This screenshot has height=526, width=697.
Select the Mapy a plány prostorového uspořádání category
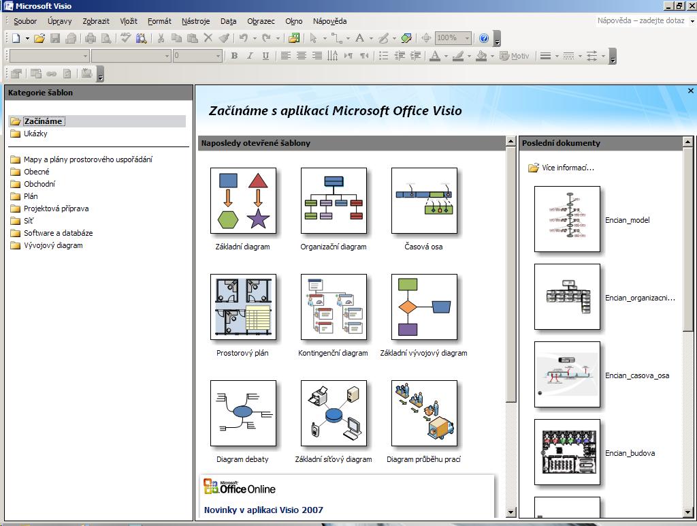click(x=88, y=159)
